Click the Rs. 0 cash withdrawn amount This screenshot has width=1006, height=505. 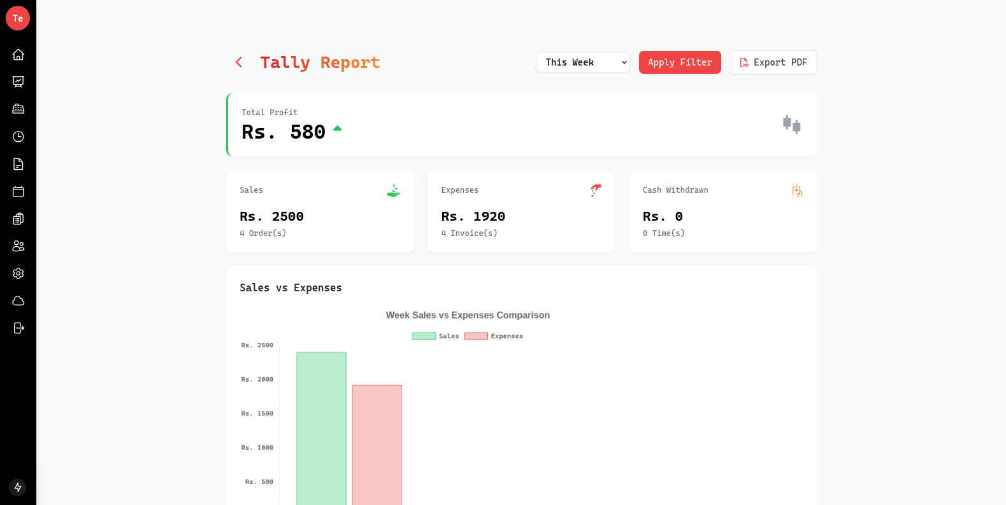click(663, 217)
